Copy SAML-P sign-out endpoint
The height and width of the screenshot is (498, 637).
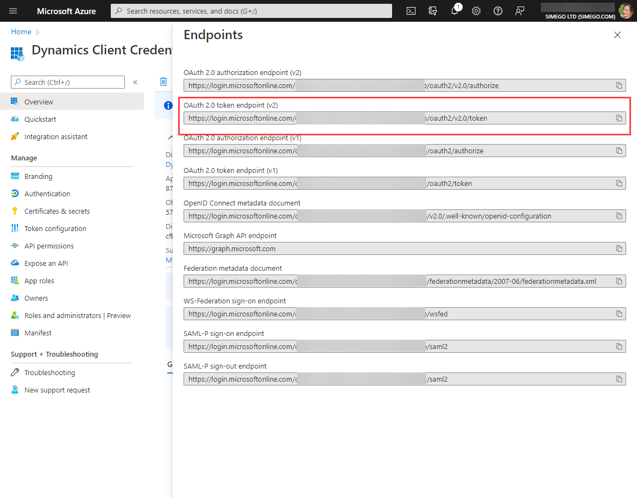619,379
